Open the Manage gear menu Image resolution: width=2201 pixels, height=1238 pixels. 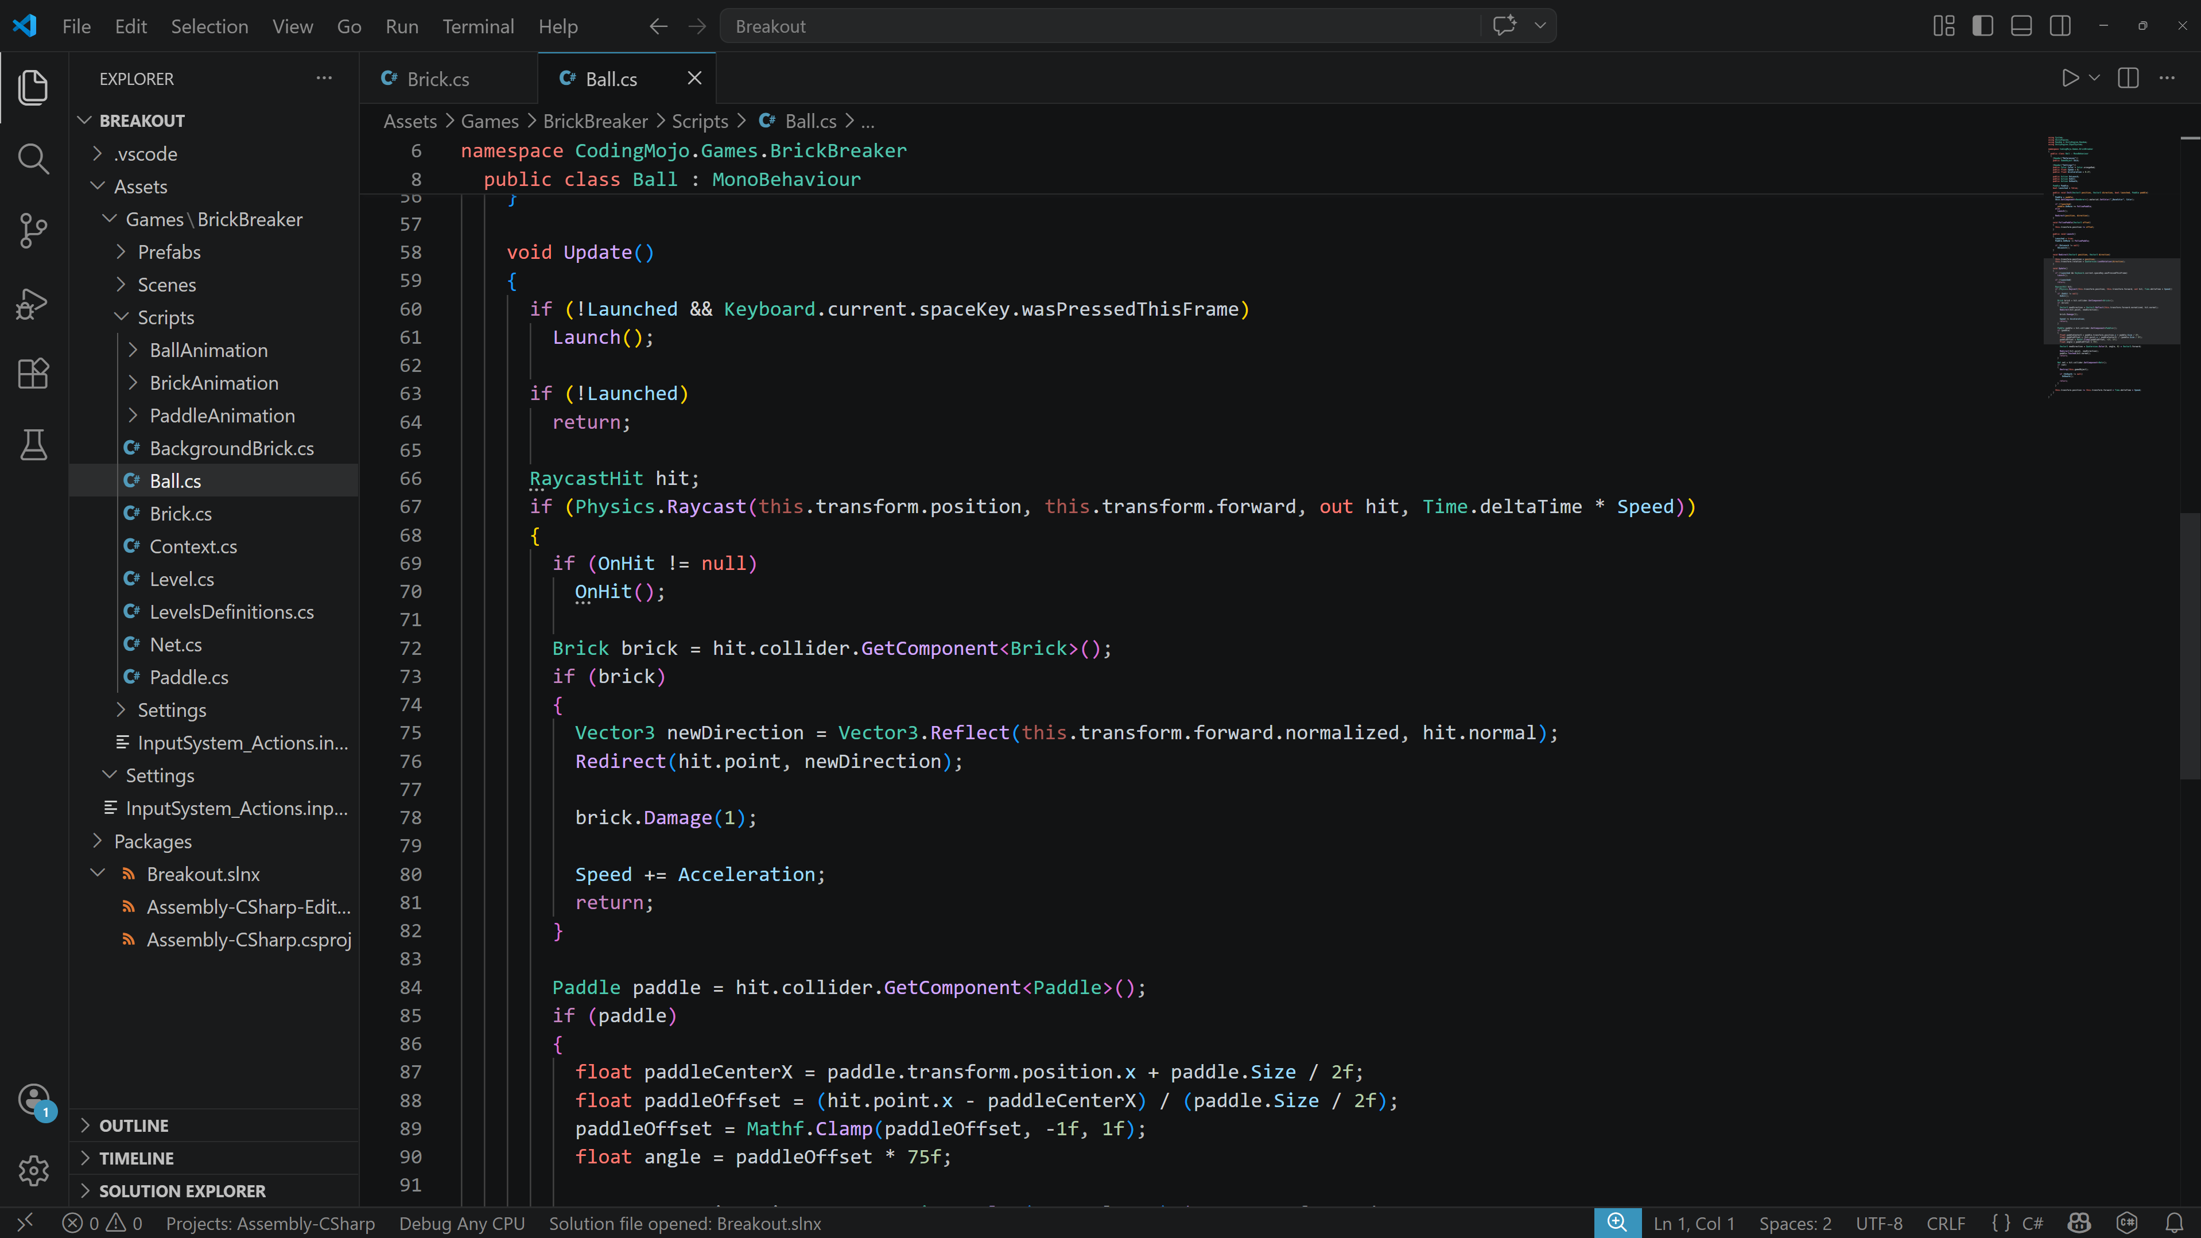pos(34,1170)
